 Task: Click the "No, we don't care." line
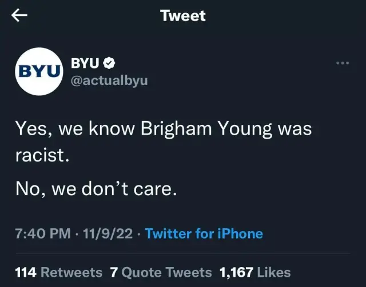click(96, 189)
